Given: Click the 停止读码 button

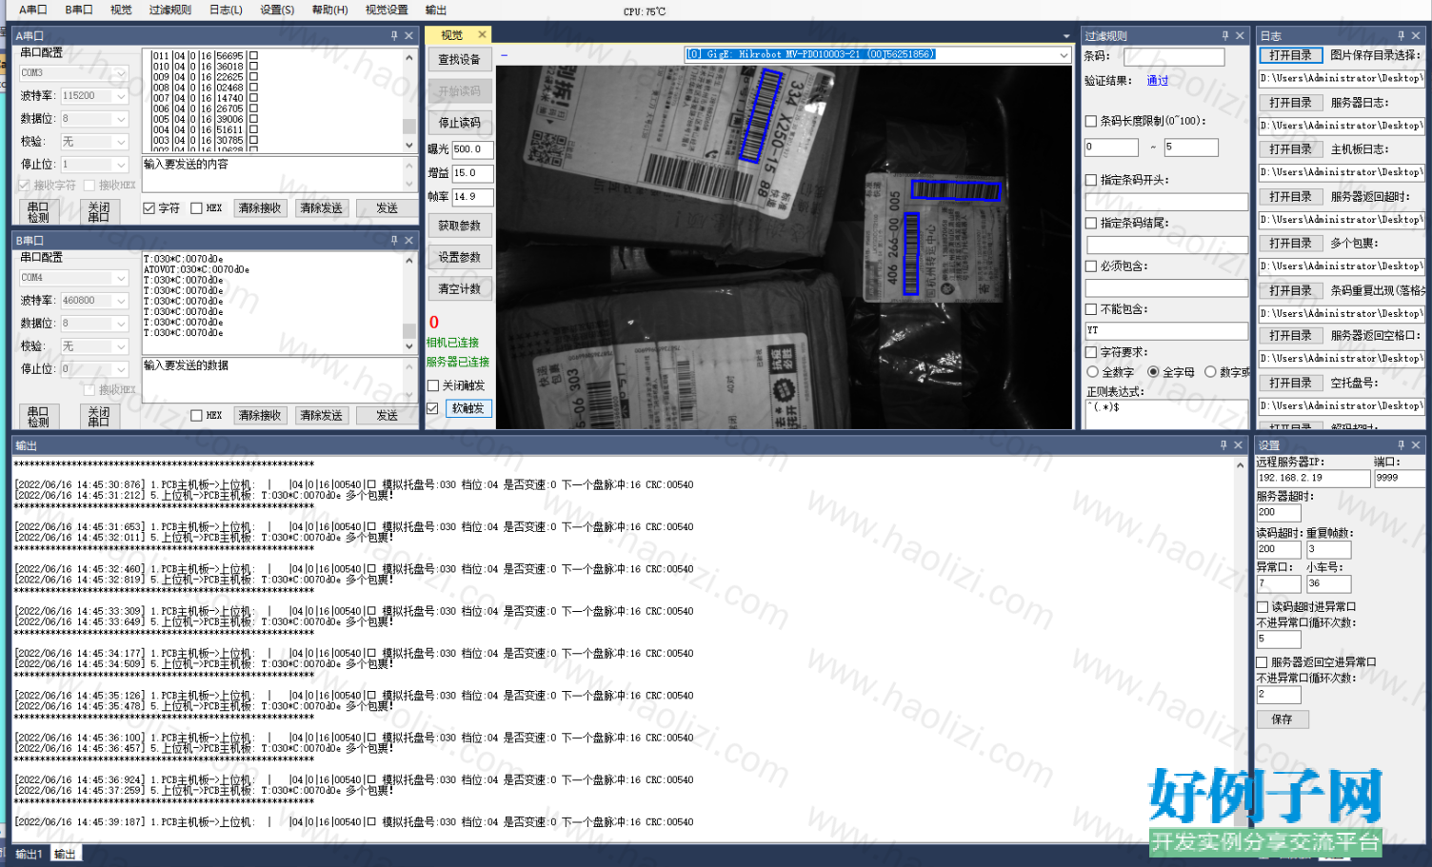Looking at the screenshot, I should pos(460,123).
